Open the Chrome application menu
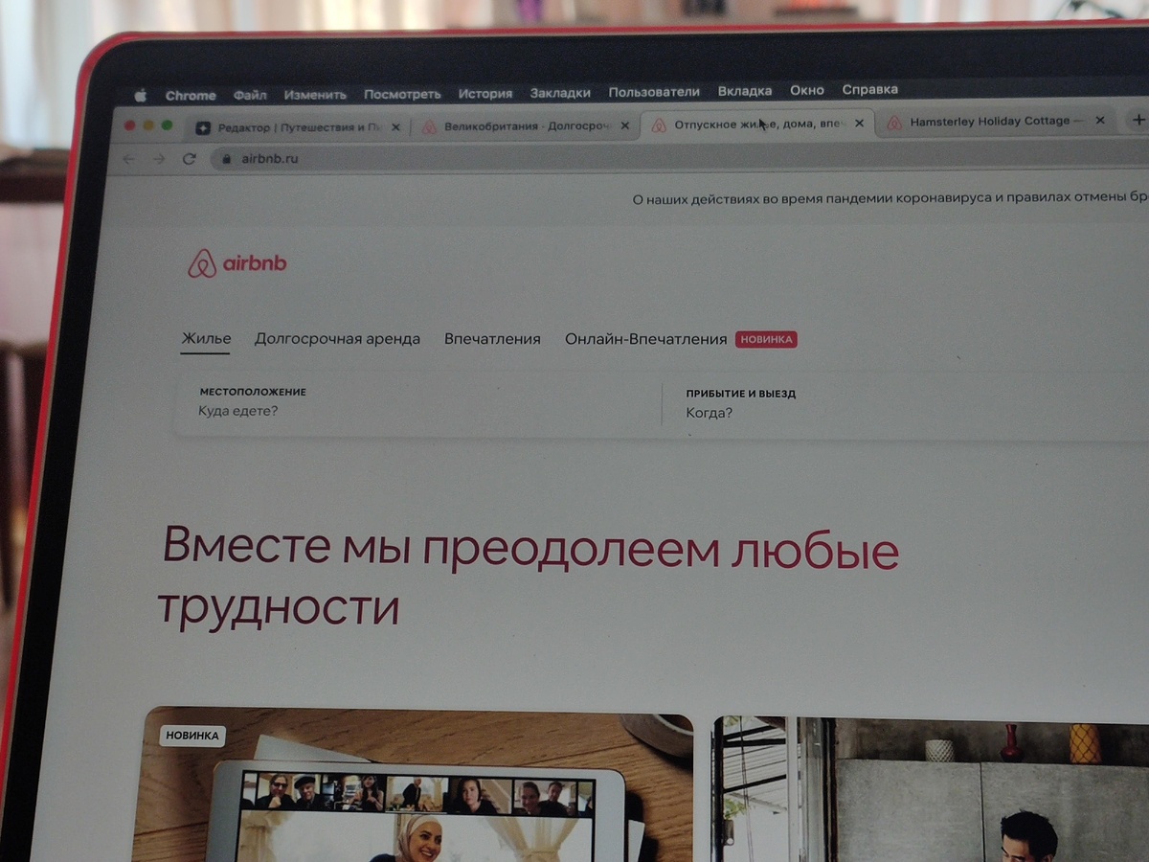Screen dimensions: 1149x862 pyautogui.click(x=191, y=95)
